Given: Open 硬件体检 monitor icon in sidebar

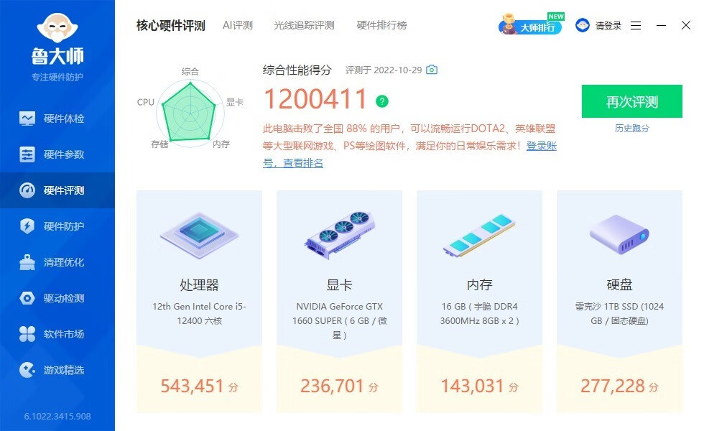Looking at the screenshot, I should point(27,119).
